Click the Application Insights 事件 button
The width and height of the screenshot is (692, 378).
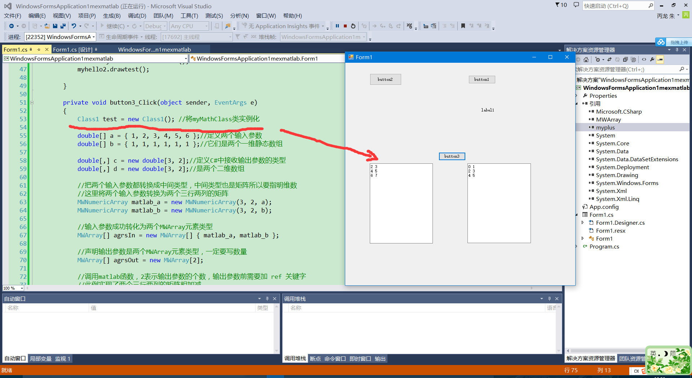[x=283, y=26]
